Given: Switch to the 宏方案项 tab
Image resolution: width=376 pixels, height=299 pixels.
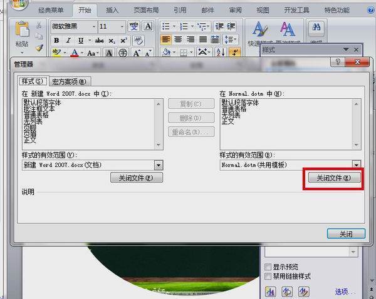Looking at the screenshot, I should pos(71,81).
